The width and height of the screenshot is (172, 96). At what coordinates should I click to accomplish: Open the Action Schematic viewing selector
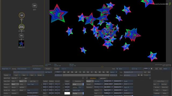23,69
